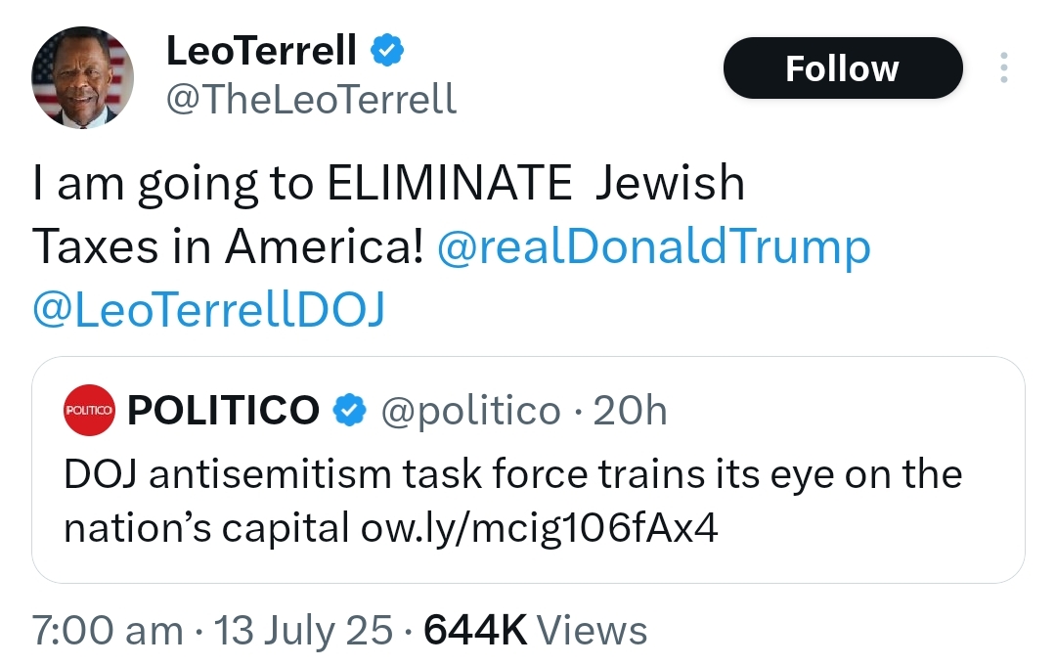Open the @realDonaldTrump mention
Viewport: 1056px width, 665px height.
[x=654, y=246]
